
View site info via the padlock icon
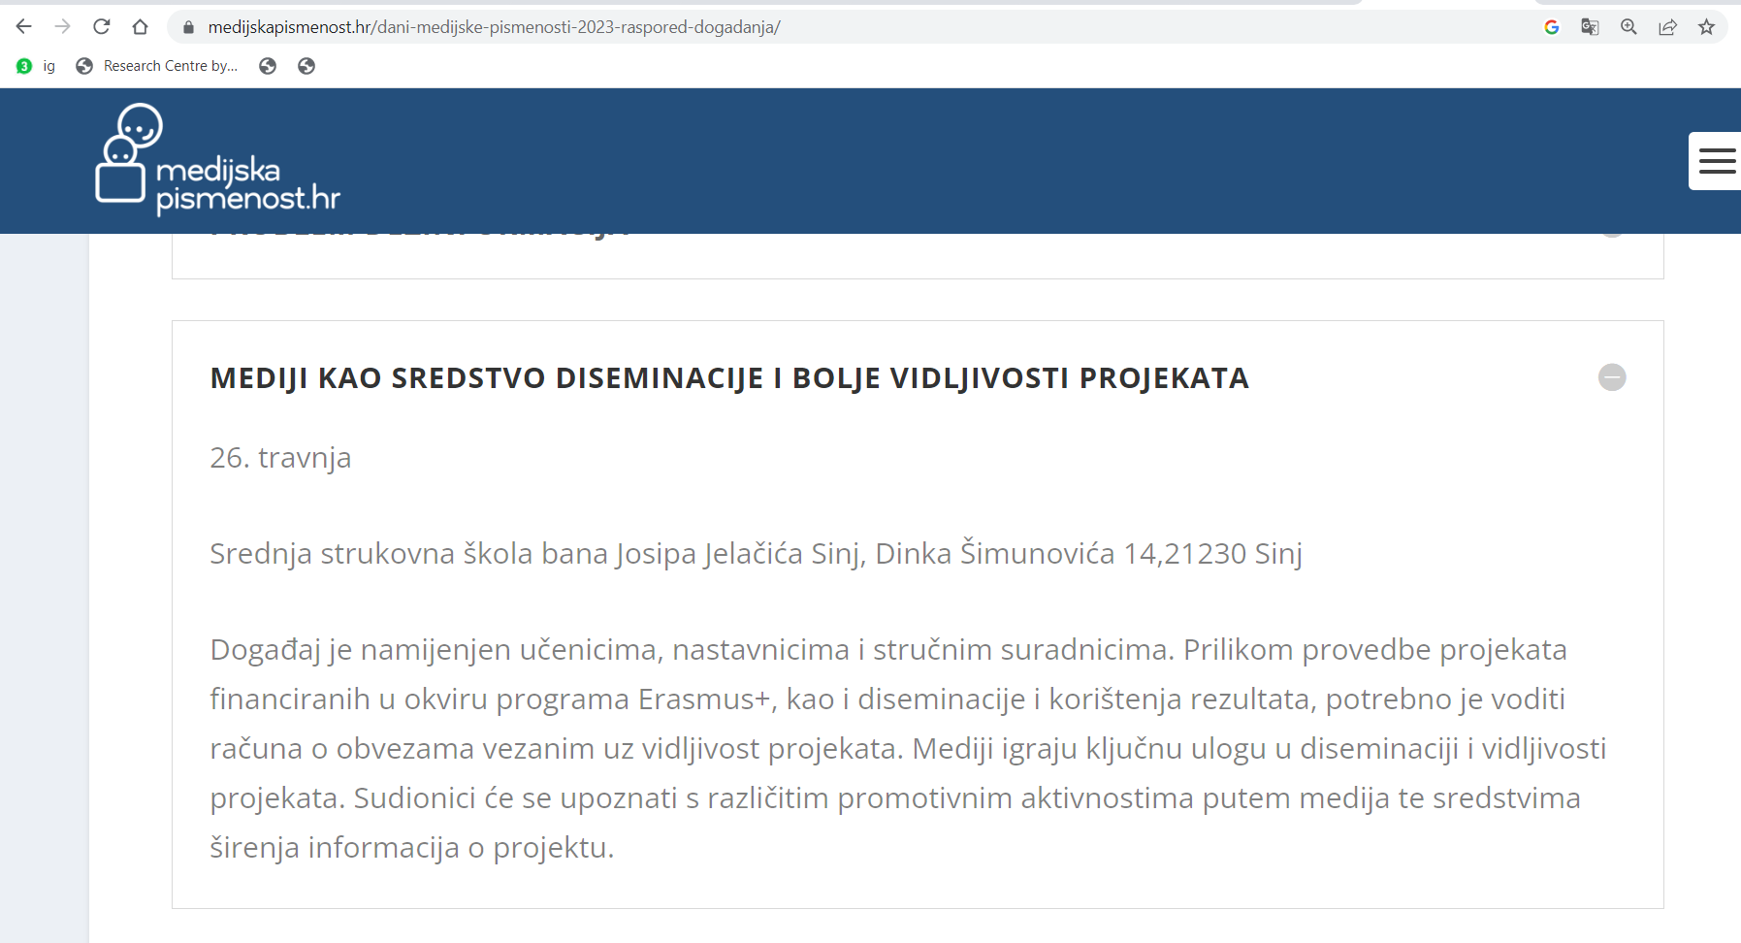[189, 27]
